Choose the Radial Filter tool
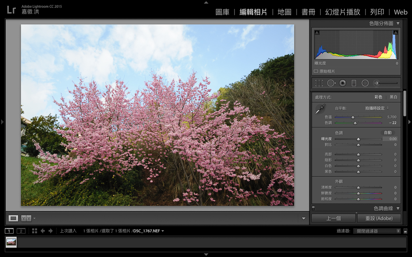The width and height of the screenshot is (412, 257). click(x=365, y=83)
